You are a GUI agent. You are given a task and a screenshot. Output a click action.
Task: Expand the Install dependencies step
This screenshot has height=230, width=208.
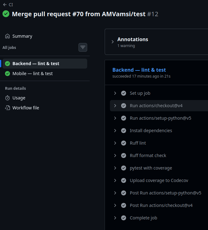[x=115, y=131]
